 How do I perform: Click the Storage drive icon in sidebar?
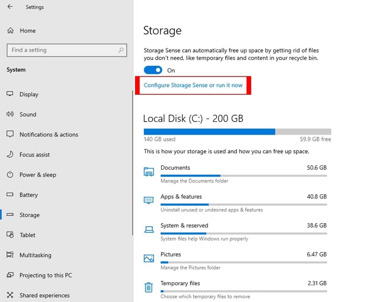pos(10,215)
